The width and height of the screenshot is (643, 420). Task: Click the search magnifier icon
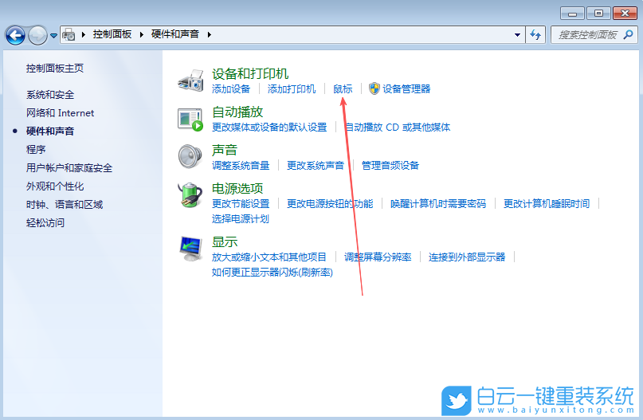pyautogui.click(x=628, y=35)
